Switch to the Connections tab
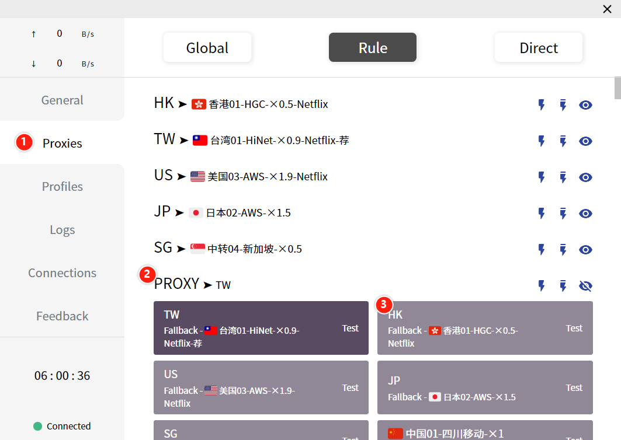This screenshot has height=440, width=621. (x=62, y=273)
